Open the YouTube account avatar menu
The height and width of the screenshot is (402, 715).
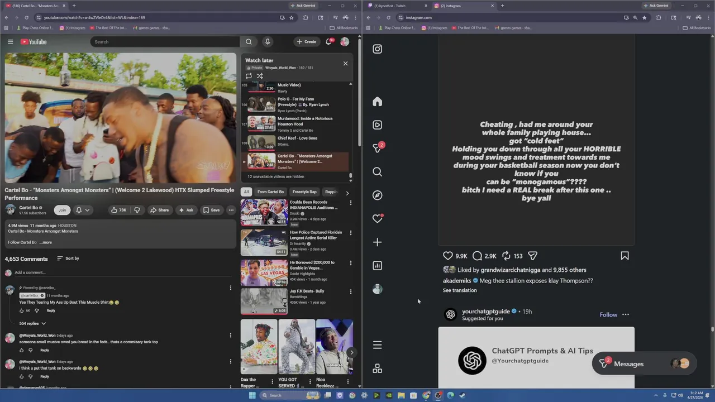coord(345,42)
